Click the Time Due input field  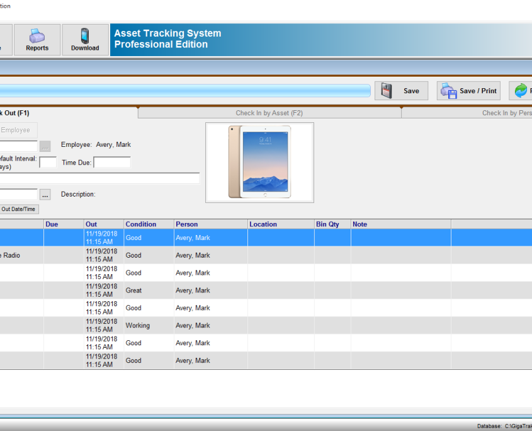[x=112, y=163]
